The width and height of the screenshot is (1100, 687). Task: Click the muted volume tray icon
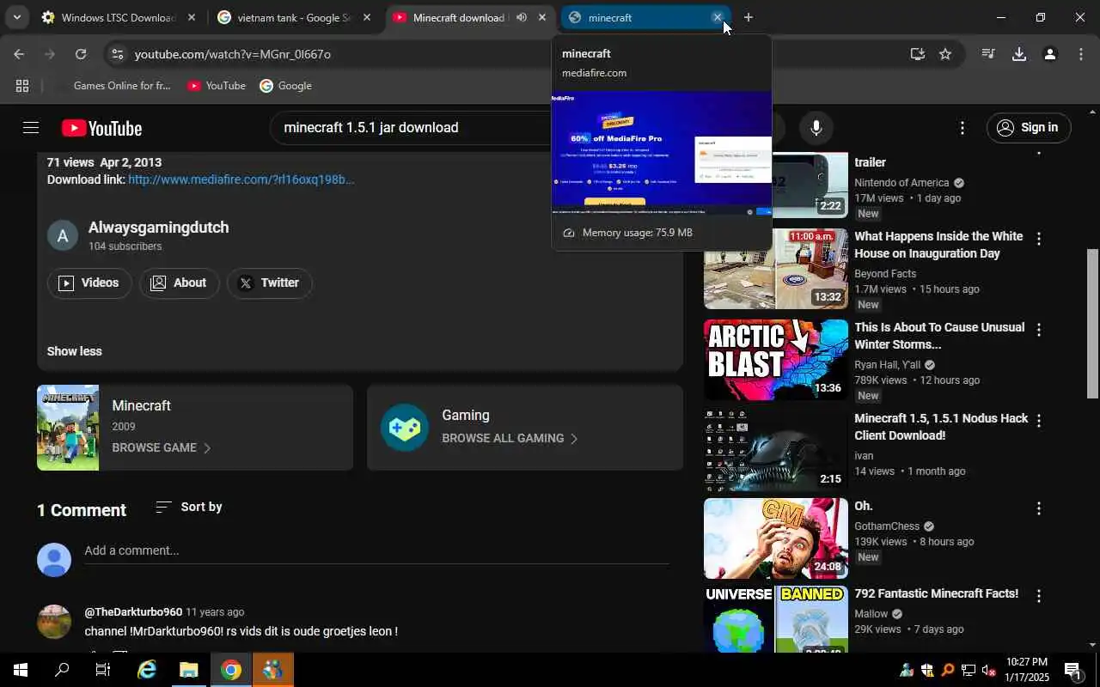(x=989, y=670)
